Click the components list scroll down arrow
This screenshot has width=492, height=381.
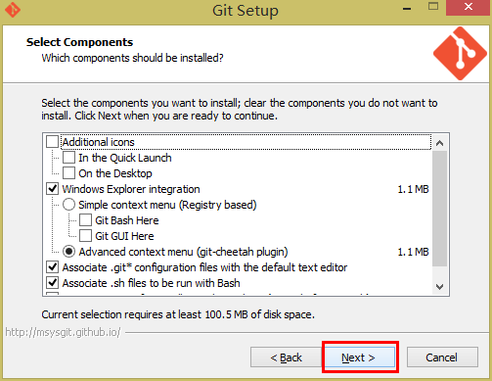click(440, 287)
